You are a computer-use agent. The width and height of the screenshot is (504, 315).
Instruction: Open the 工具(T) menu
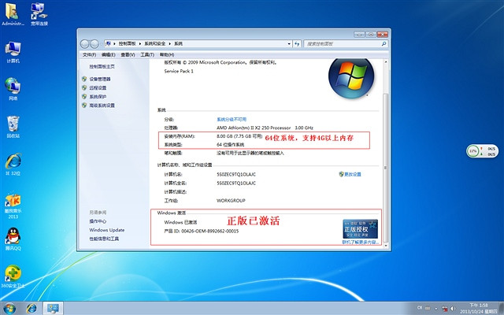(147, 54)
